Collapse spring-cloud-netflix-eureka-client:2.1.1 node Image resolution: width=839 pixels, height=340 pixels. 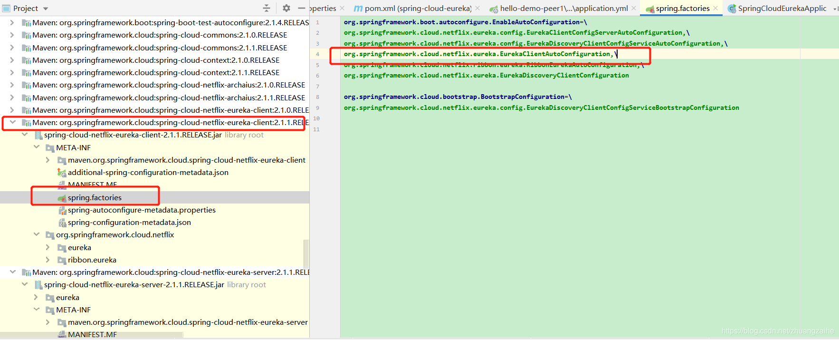13,122
